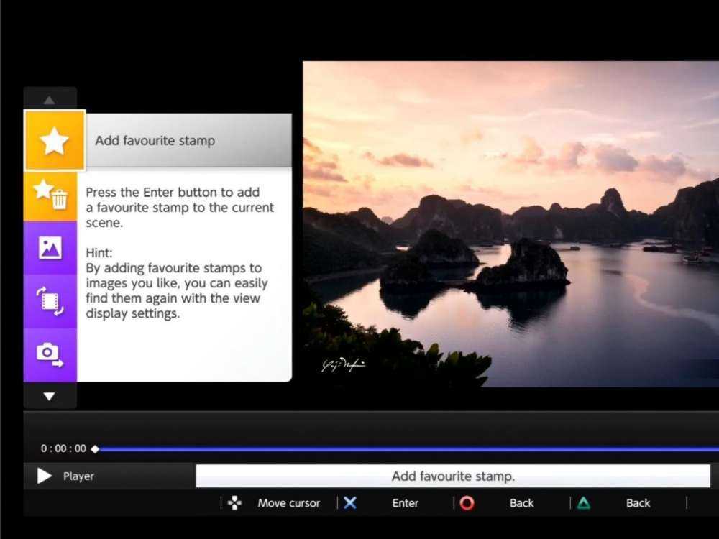Click the blue timeline progress bar
The width and height of the screenshot is (719, 539).
point(403,449)
